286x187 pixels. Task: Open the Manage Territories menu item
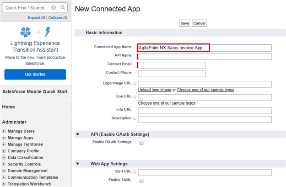(25, 144)
